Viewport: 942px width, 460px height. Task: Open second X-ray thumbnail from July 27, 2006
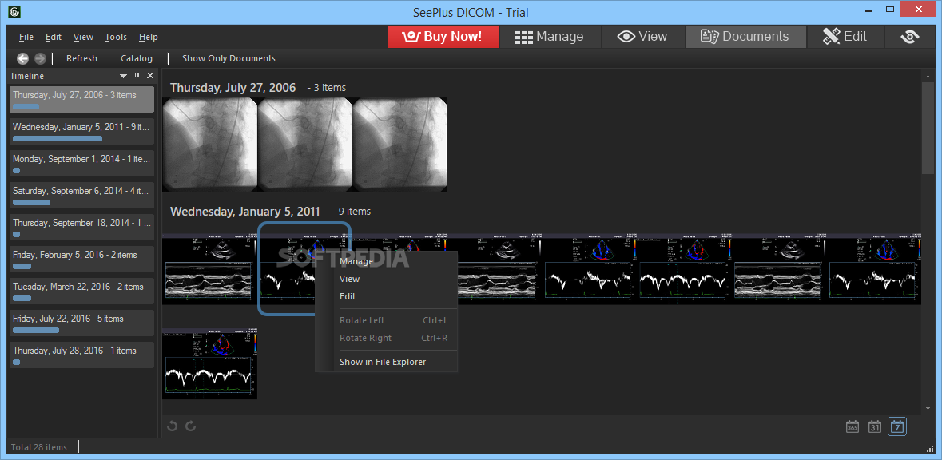tap(304, 145)
